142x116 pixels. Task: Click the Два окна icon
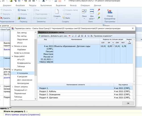92,12
